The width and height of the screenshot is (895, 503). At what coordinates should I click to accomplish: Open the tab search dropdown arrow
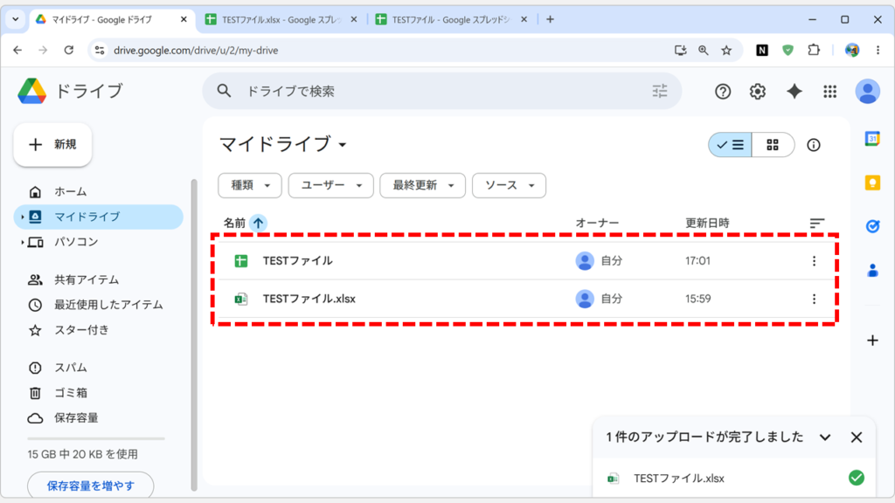(16, 19)
